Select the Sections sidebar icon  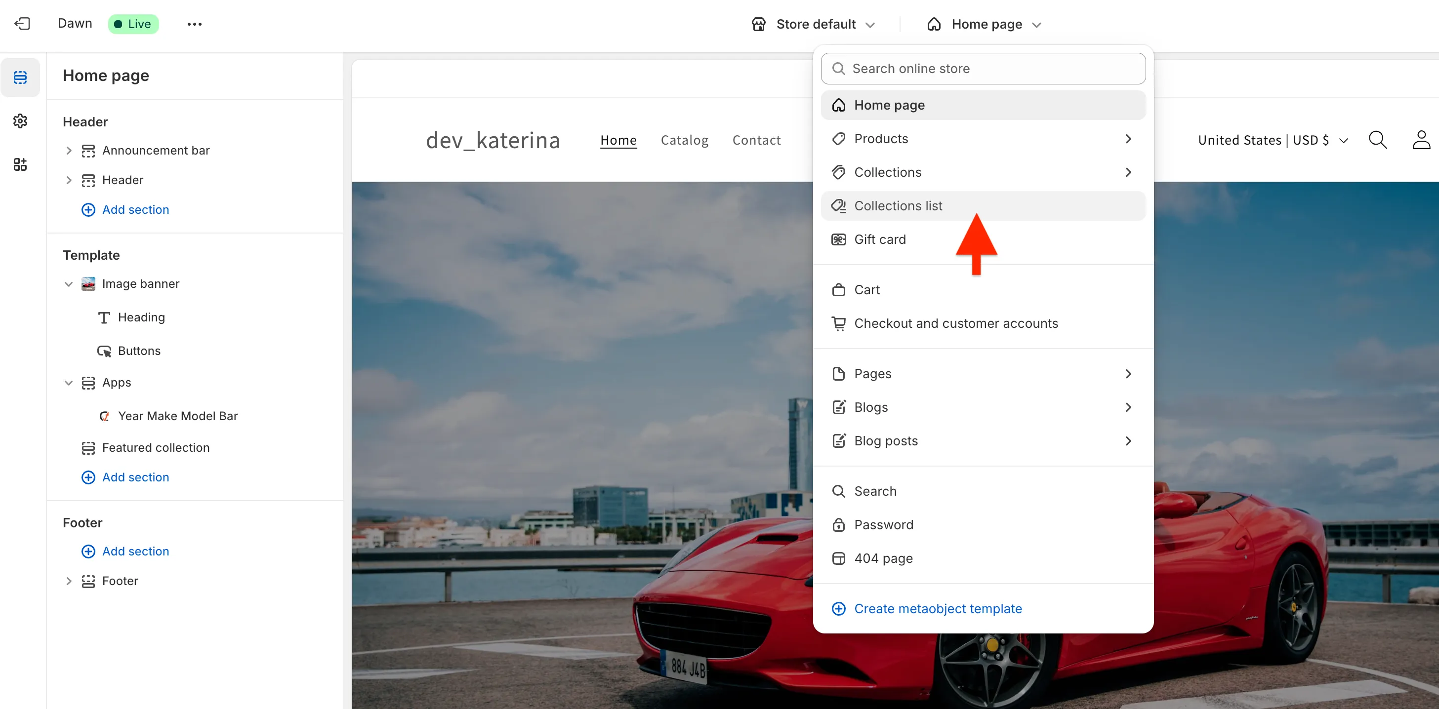click(20, 77)
